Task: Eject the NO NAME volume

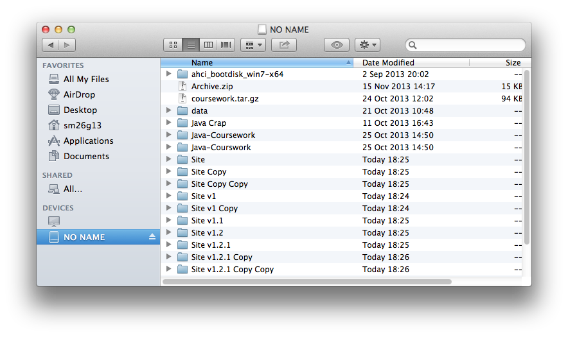Action: 152,237
